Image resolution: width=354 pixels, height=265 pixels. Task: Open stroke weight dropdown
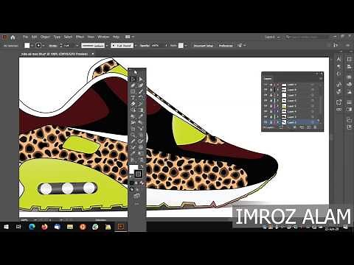point(77,46)
